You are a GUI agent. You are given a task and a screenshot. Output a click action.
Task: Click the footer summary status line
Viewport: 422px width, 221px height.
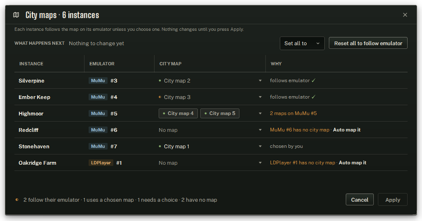pyautogui.click(x=120, y=200)
